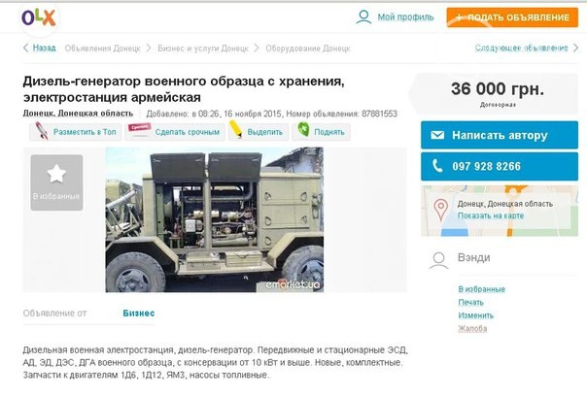Click Написать автору message button

point(500,135)
